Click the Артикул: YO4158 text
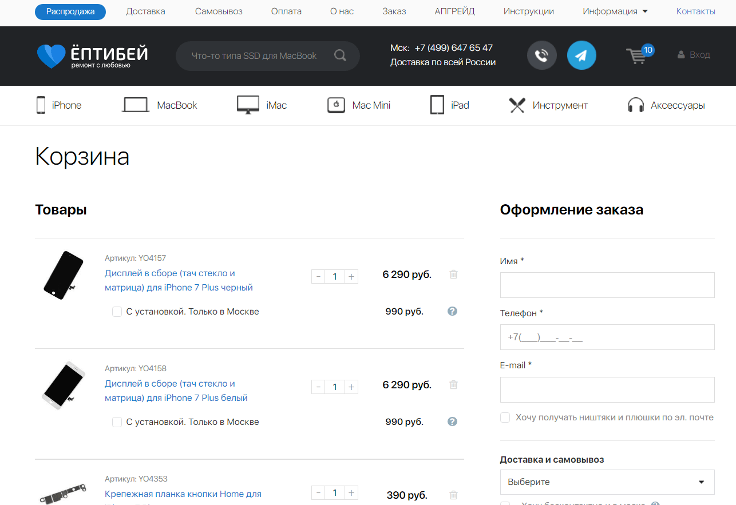This screenshot has width=736, height=505. click(136, 368)
